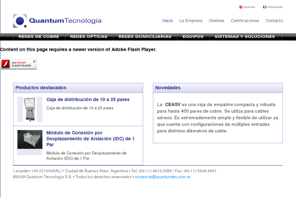This screenshot has width=296, height=222.
Task: Open Módulo de Conexión IDC de 1 Par
Action: point(90,138)
